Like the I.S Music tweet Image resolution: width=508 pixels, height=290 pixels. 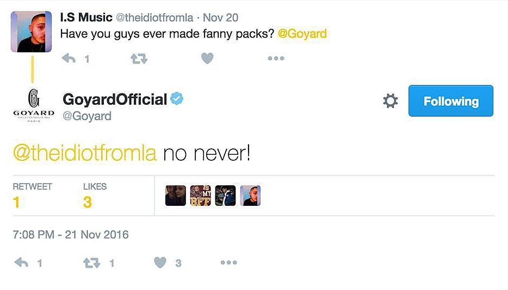tap(207, 58)
